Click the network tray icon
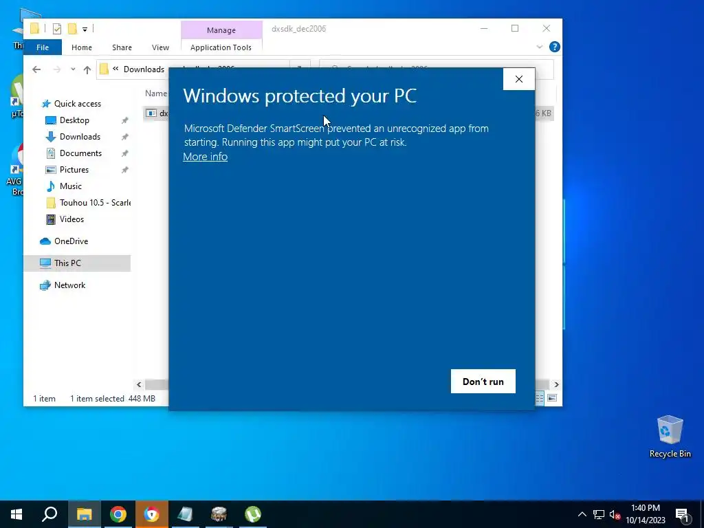Viewport: 704px width, 528px height. [x=599, y=514]
